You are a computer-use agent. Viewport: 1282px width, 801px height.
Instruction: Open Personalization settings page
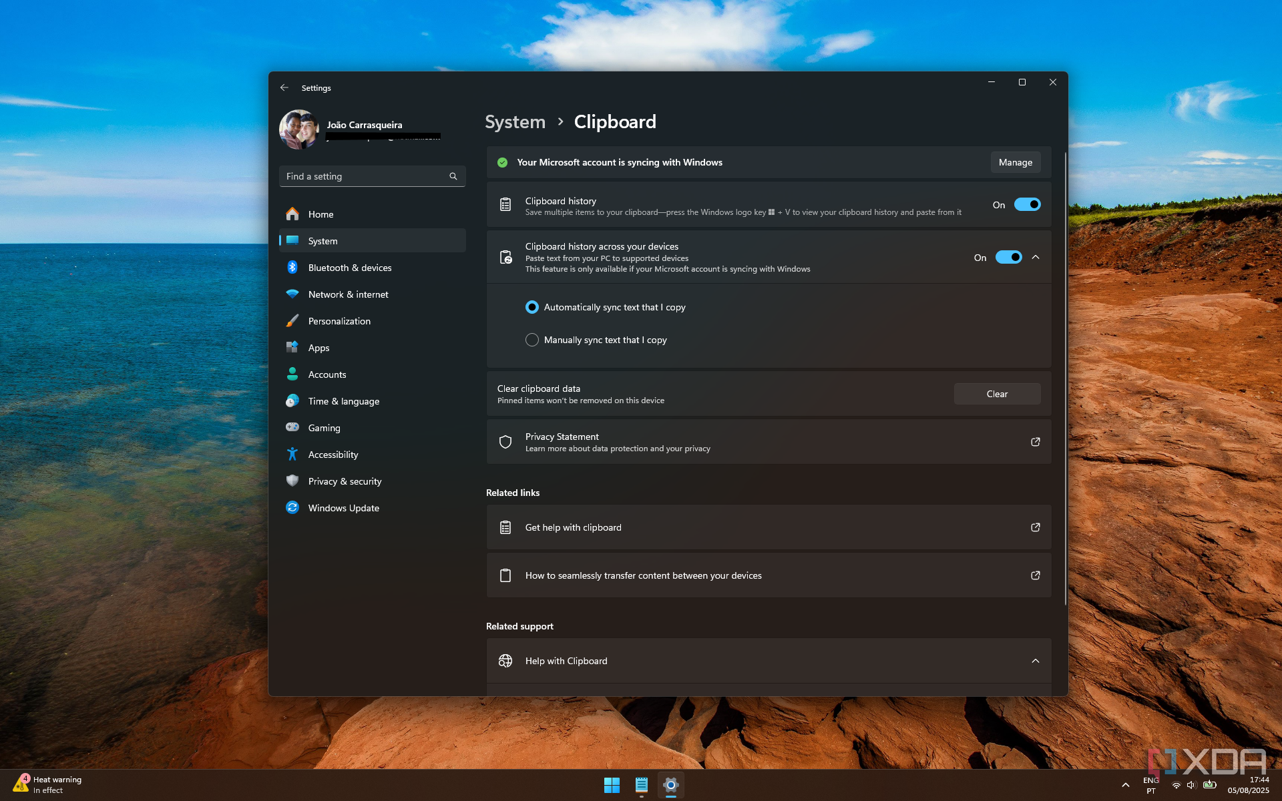pyautogui.click(x=373, y=320)
